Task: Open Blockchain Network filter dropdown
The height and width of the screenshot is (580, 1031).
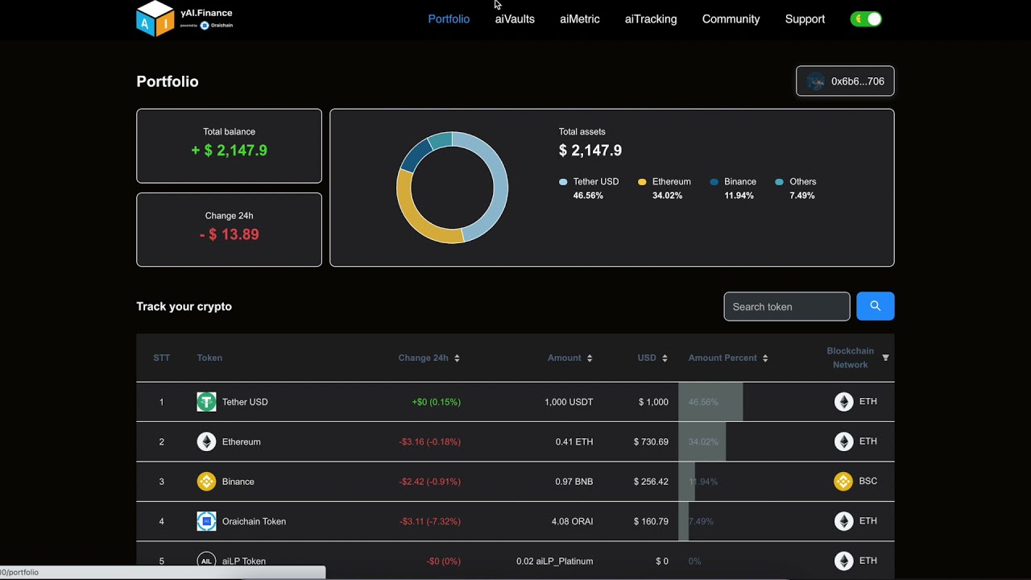Action: click(885, 358)
